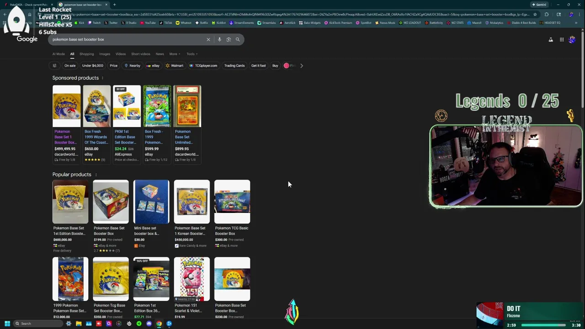The width and height of the screenshot is (585, 329).
Task: Open the Gemini button in Chrome
Action: pyautogui.click(x=539, y=5)
